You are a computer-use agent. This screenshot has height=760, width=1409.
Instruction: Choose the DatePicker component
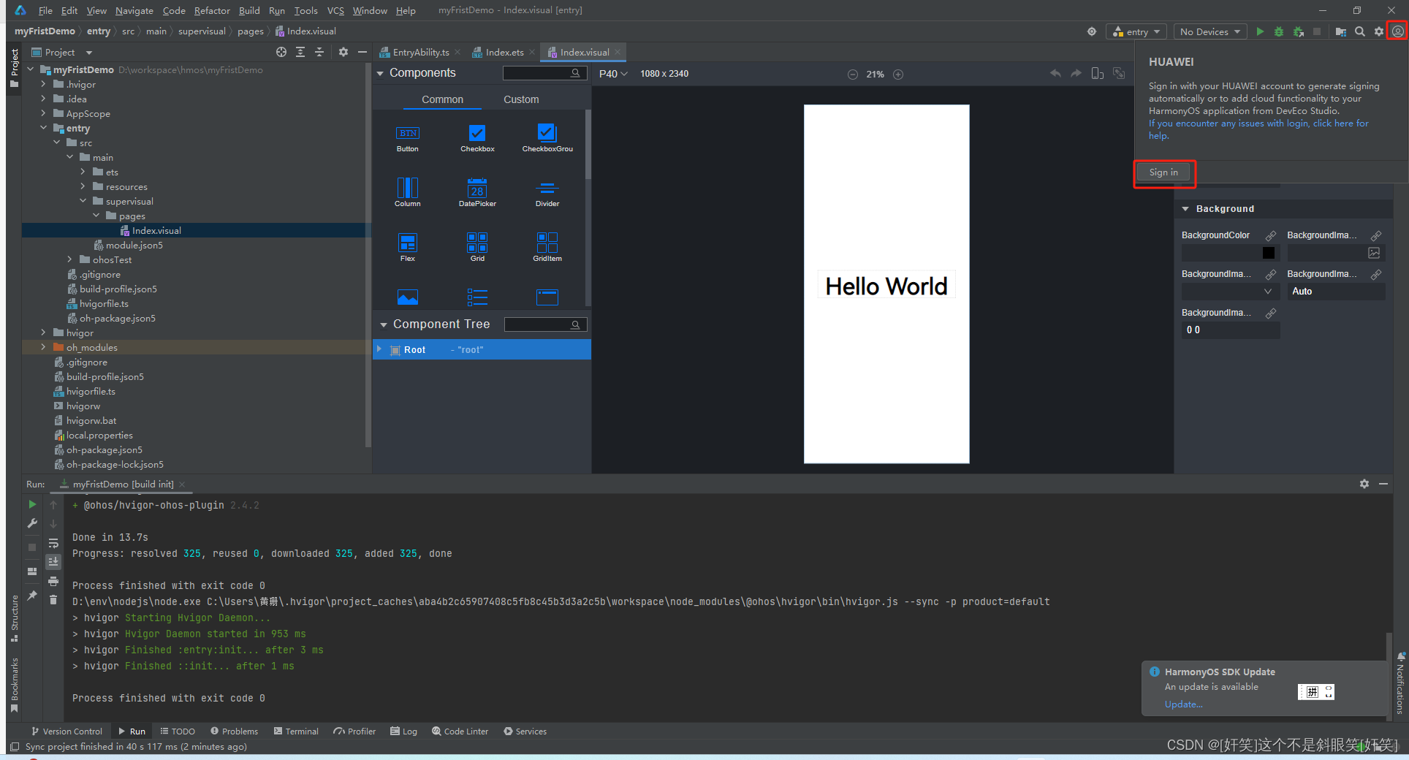(477, 192)
